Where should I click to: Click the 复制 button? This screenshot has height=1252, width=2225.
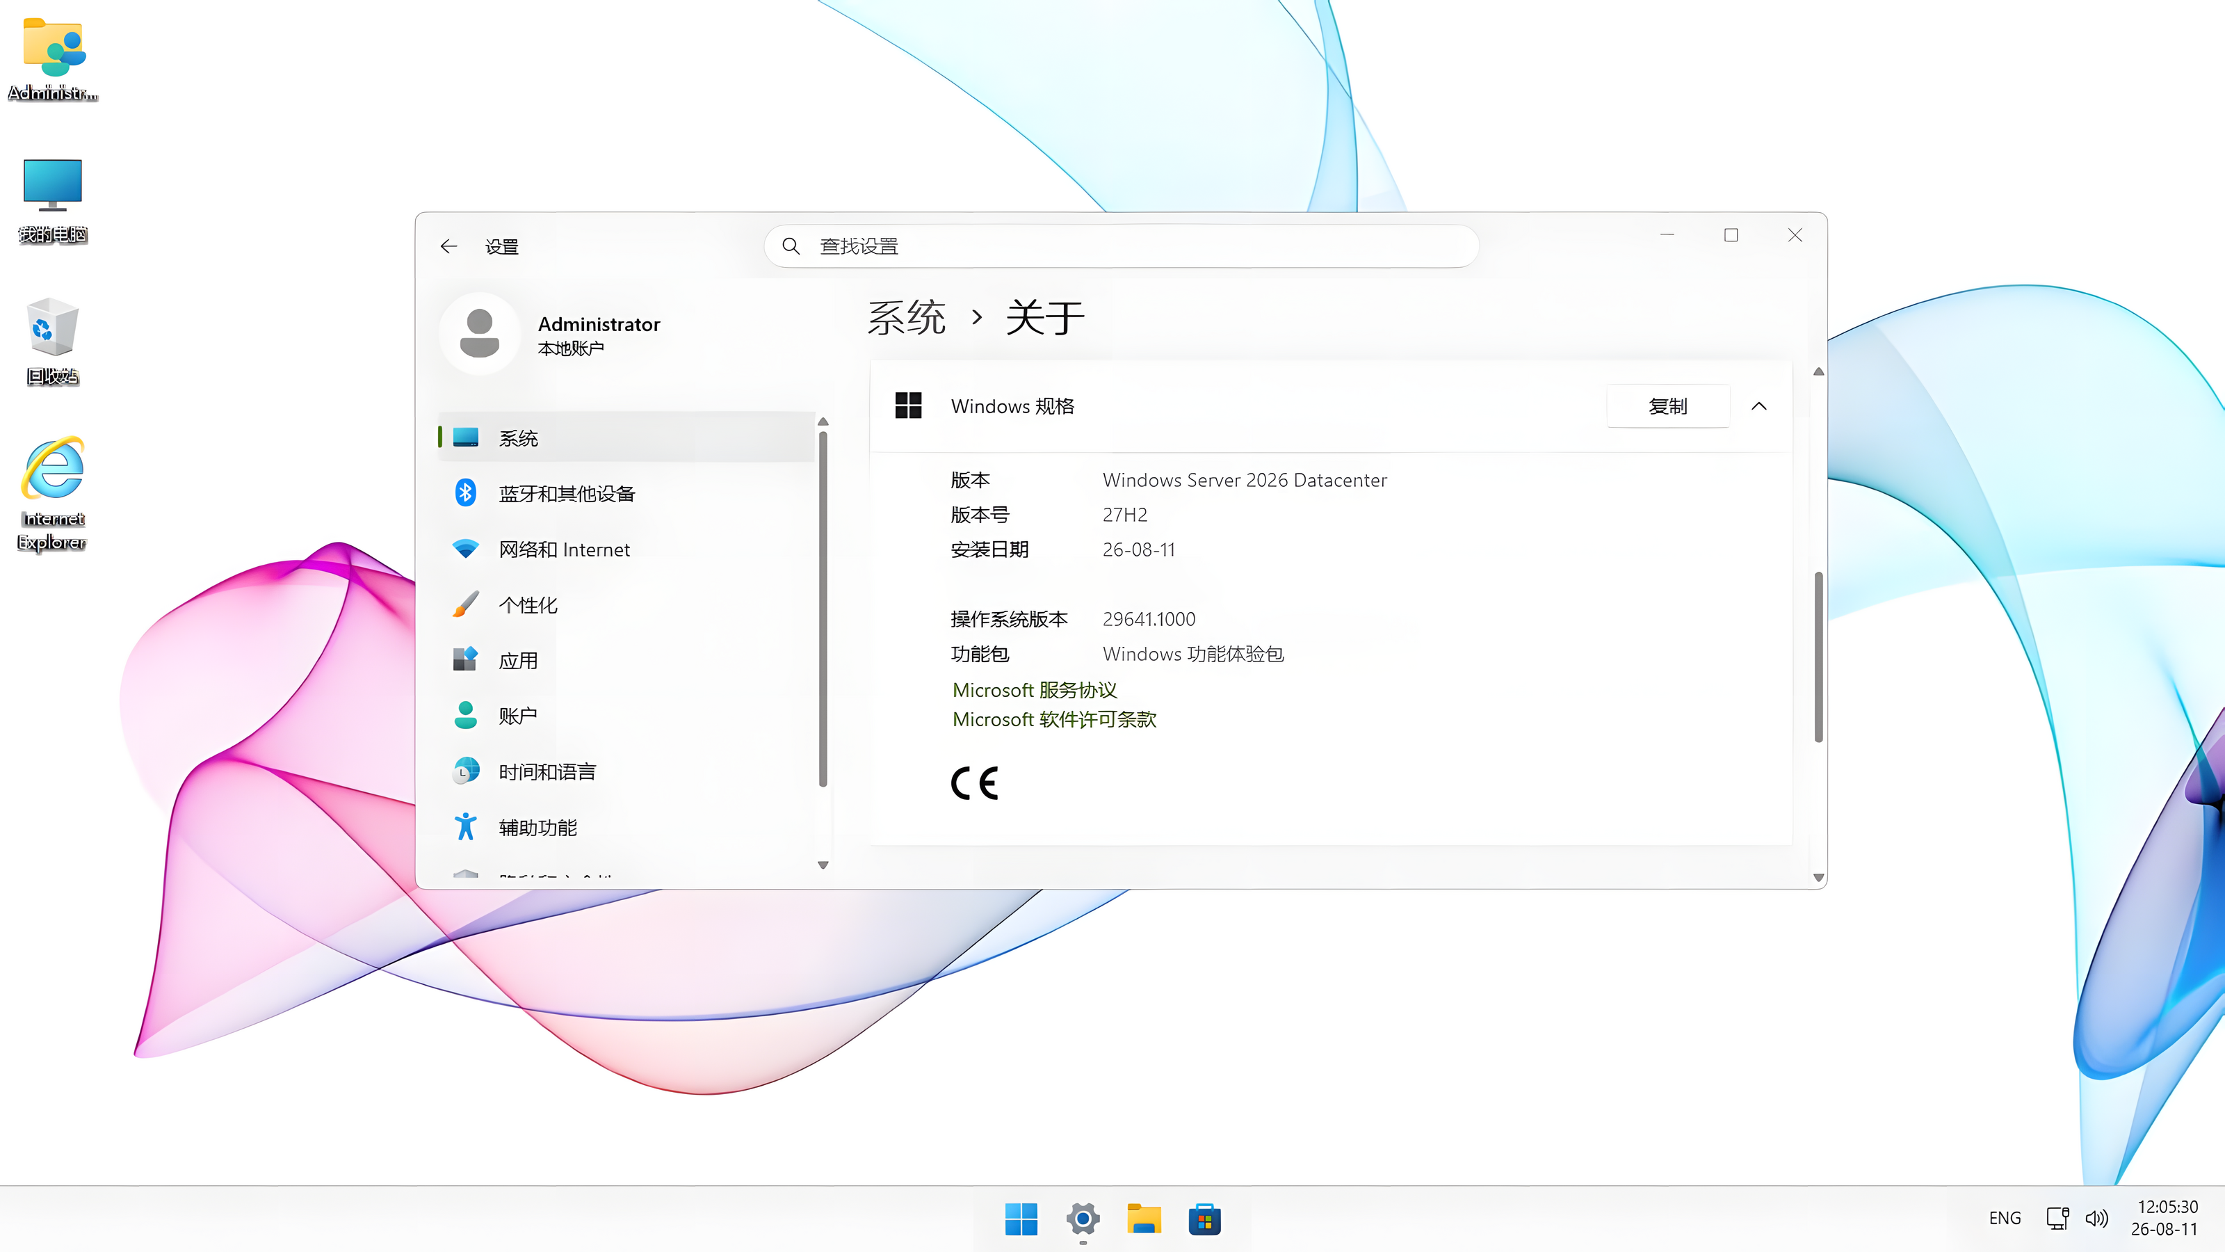(1668, 406)
